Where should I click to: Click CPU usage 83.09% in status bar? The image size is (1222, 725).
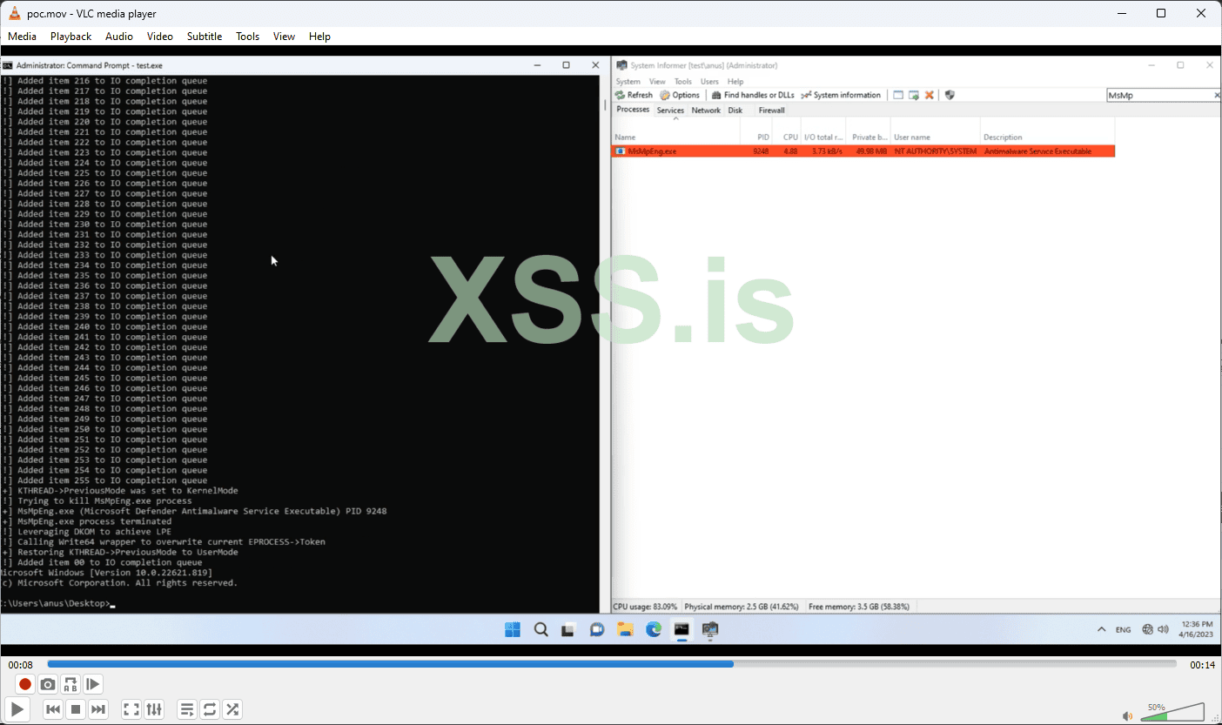click(x=645, y=607)
